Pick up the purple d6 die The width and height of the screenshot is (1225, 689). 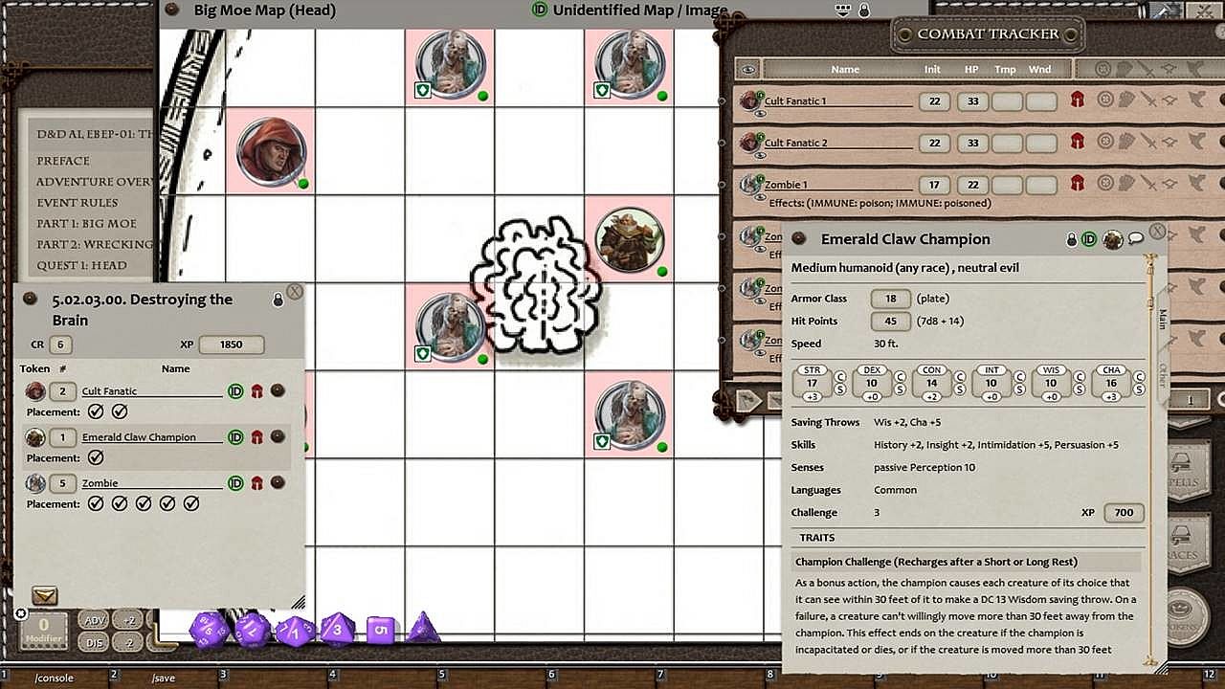tap(381, 630)
